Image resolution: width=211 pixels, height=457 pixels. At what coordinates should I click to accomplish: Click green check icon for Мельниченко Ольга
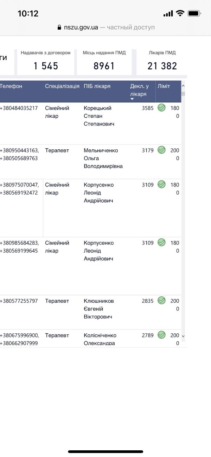[161, 150]
